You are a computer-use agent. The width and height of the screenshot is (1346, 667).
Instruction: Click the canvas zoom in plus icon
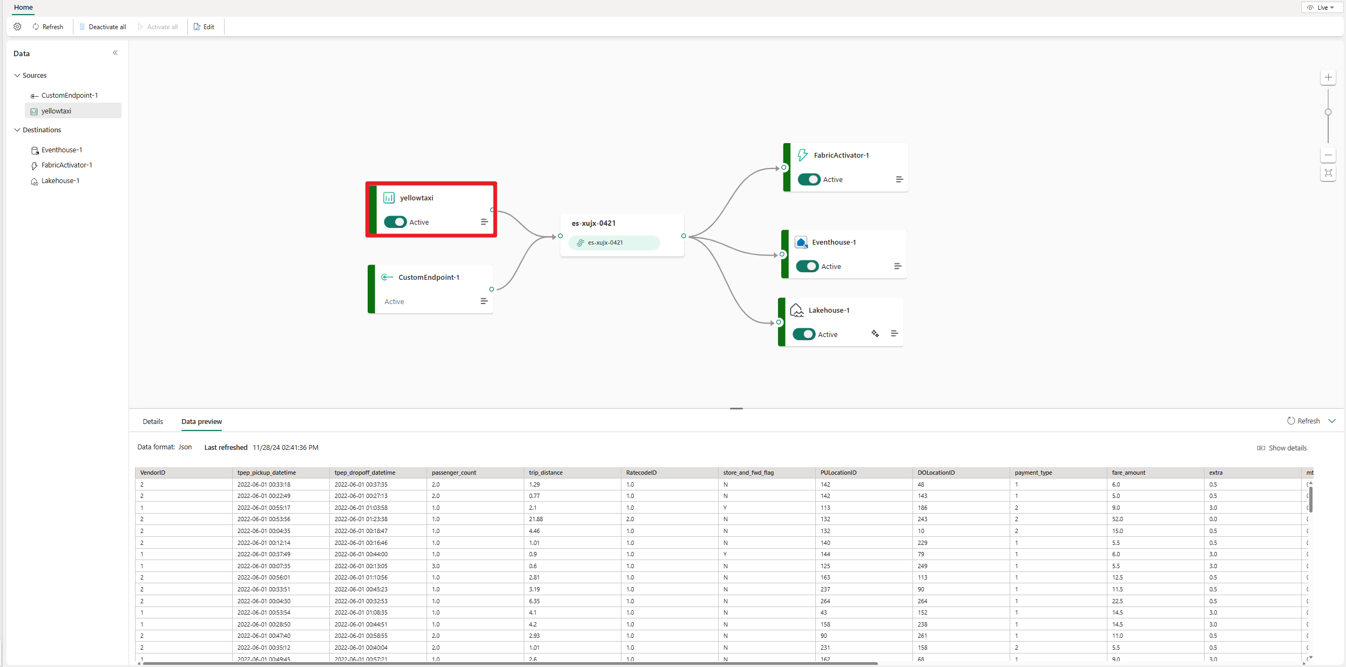coord(1328,77)
